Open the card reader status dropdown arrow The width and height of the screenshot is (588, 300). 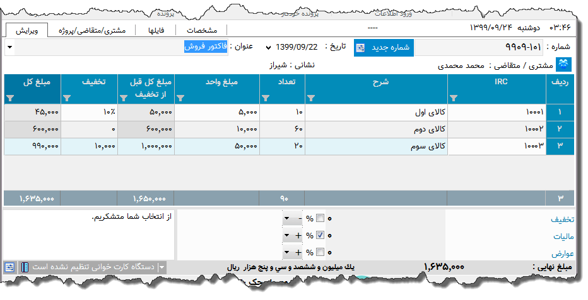pos(162,267)
